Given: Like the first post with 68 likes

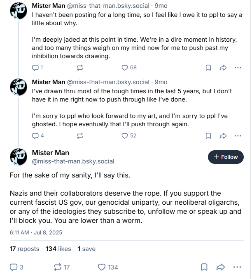Looking at the screenshot, I should [x=125, y=67].
